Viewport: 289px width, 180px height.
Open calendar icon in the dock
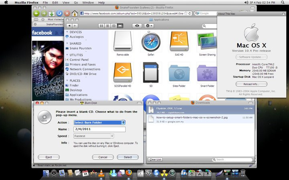(85, 173)
